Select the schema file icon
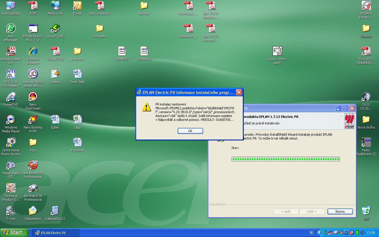 [55, 76]
